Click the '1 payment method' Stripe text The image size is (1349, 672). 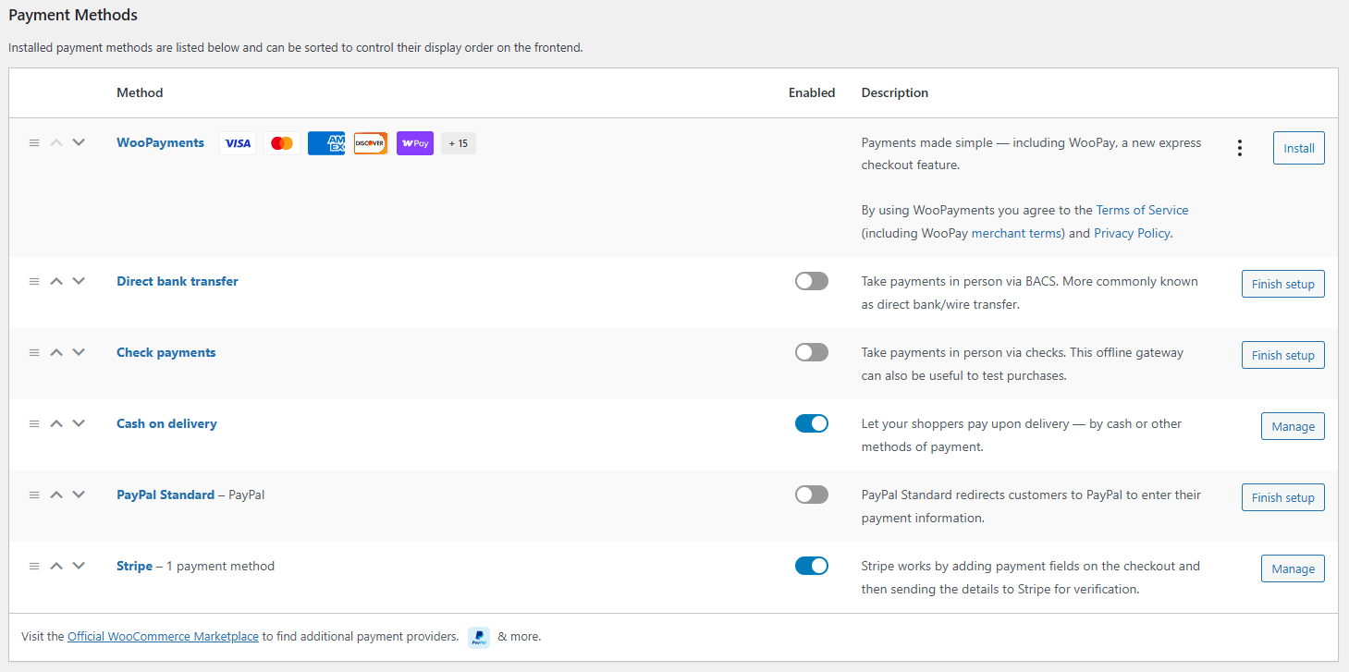220,566
